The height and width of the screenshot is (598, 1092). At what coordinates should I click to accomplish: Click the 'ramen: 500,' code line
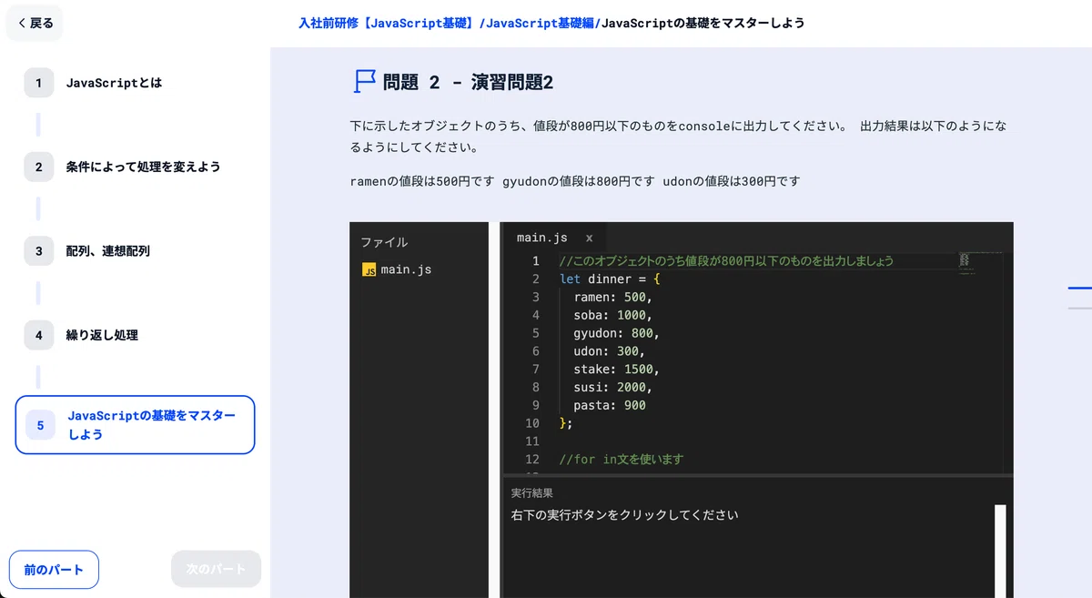tap(613, 297)
